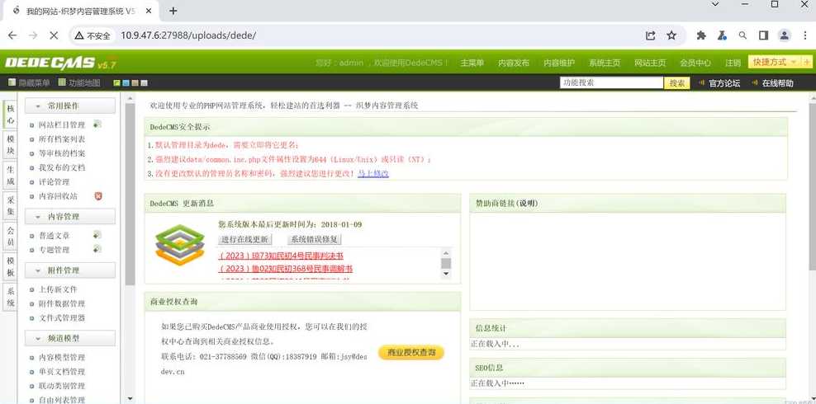This screenshot has height=404, width=816.
Task: Click the Chrome Labs flask icon
Action: click(x=721, y=35)
